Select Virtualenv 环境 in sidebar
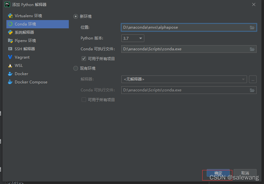This screenshot has height=184, width=264. (x=37, y=16)
